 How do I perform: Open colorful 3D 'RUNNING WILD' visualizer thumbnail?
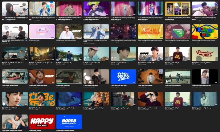click(x=205, y=31)
